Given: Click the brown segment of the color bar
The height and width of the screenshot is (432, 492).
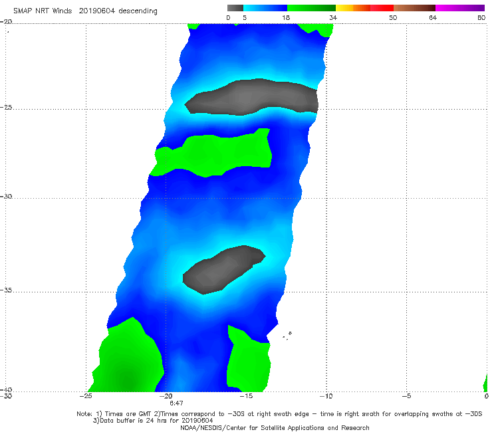Looking at the screenshot, I should click(x=414, y=8).
